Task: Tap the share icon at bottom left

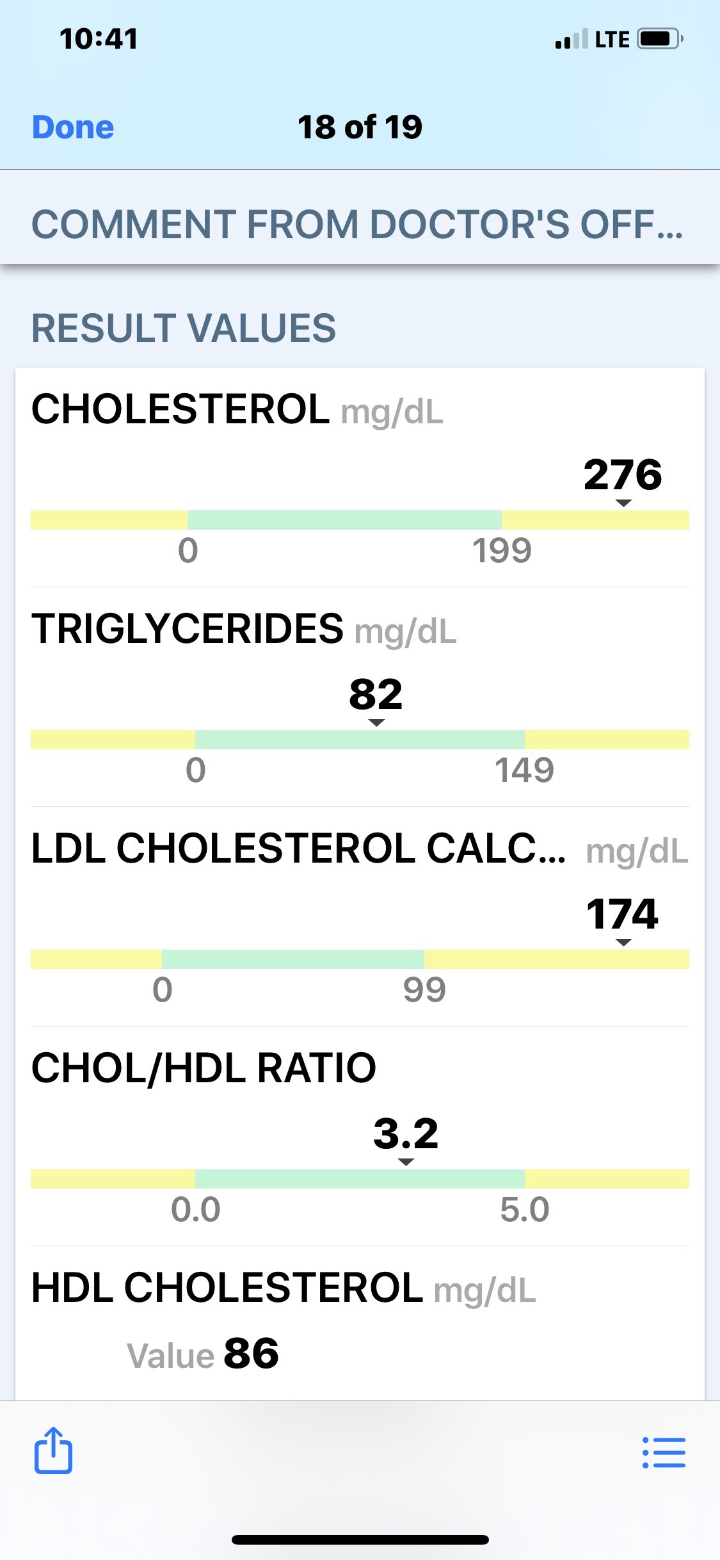Action: [x=53, y=1451]
